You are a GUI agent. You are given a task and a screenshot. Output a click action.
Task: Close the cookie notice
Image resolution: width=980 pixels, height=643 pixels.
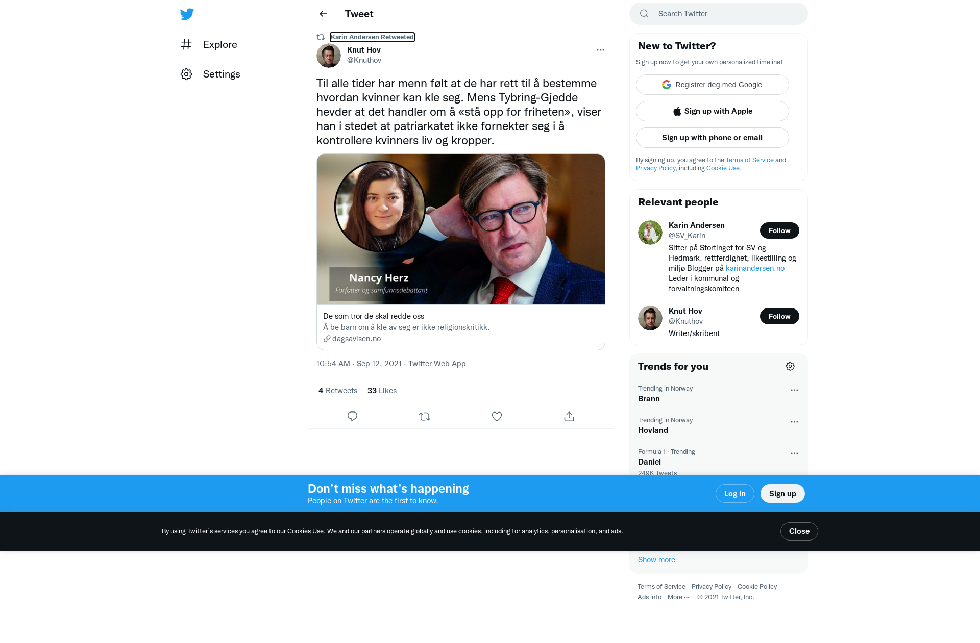point(799,531)
